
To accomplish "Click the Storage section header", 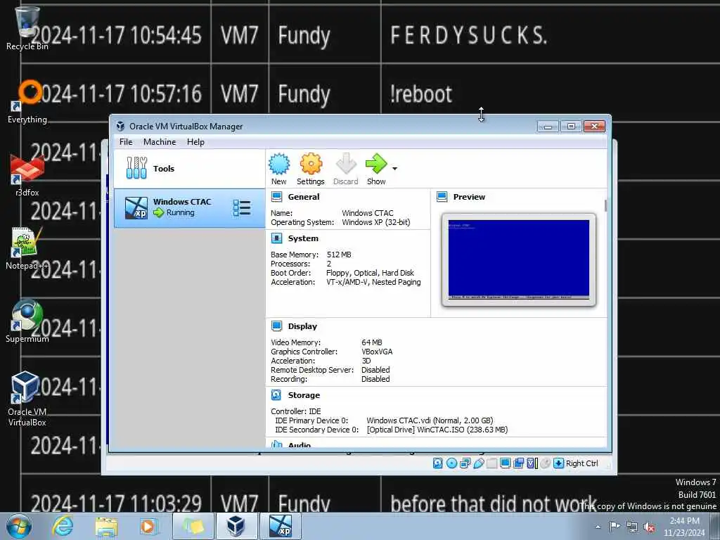I will 304,395.
